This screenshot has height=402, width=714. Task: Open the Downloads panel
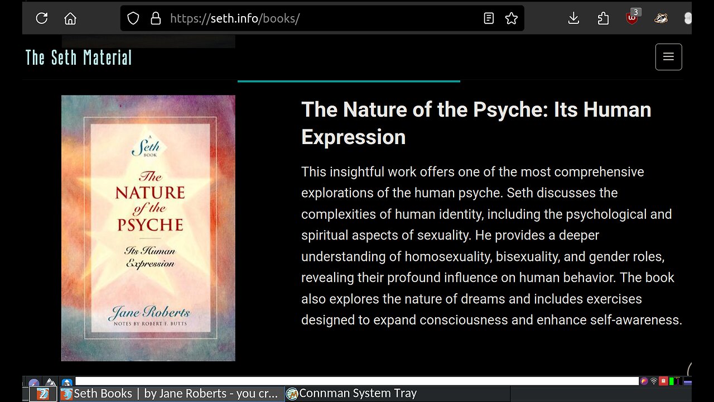[x=573, y=18]
